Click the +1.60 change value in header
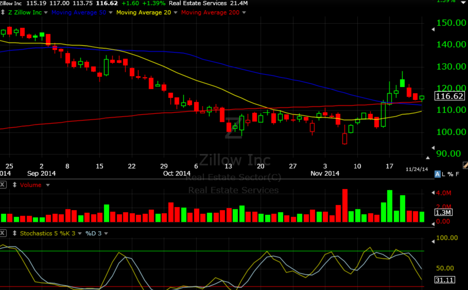The width and height of the screenshot is (468, 290). coord(130,3)
